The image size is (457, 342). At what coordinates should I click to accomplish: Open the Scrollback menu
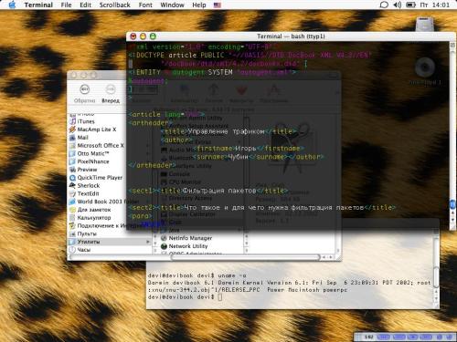pyautogui.click(x=115, y=5)
